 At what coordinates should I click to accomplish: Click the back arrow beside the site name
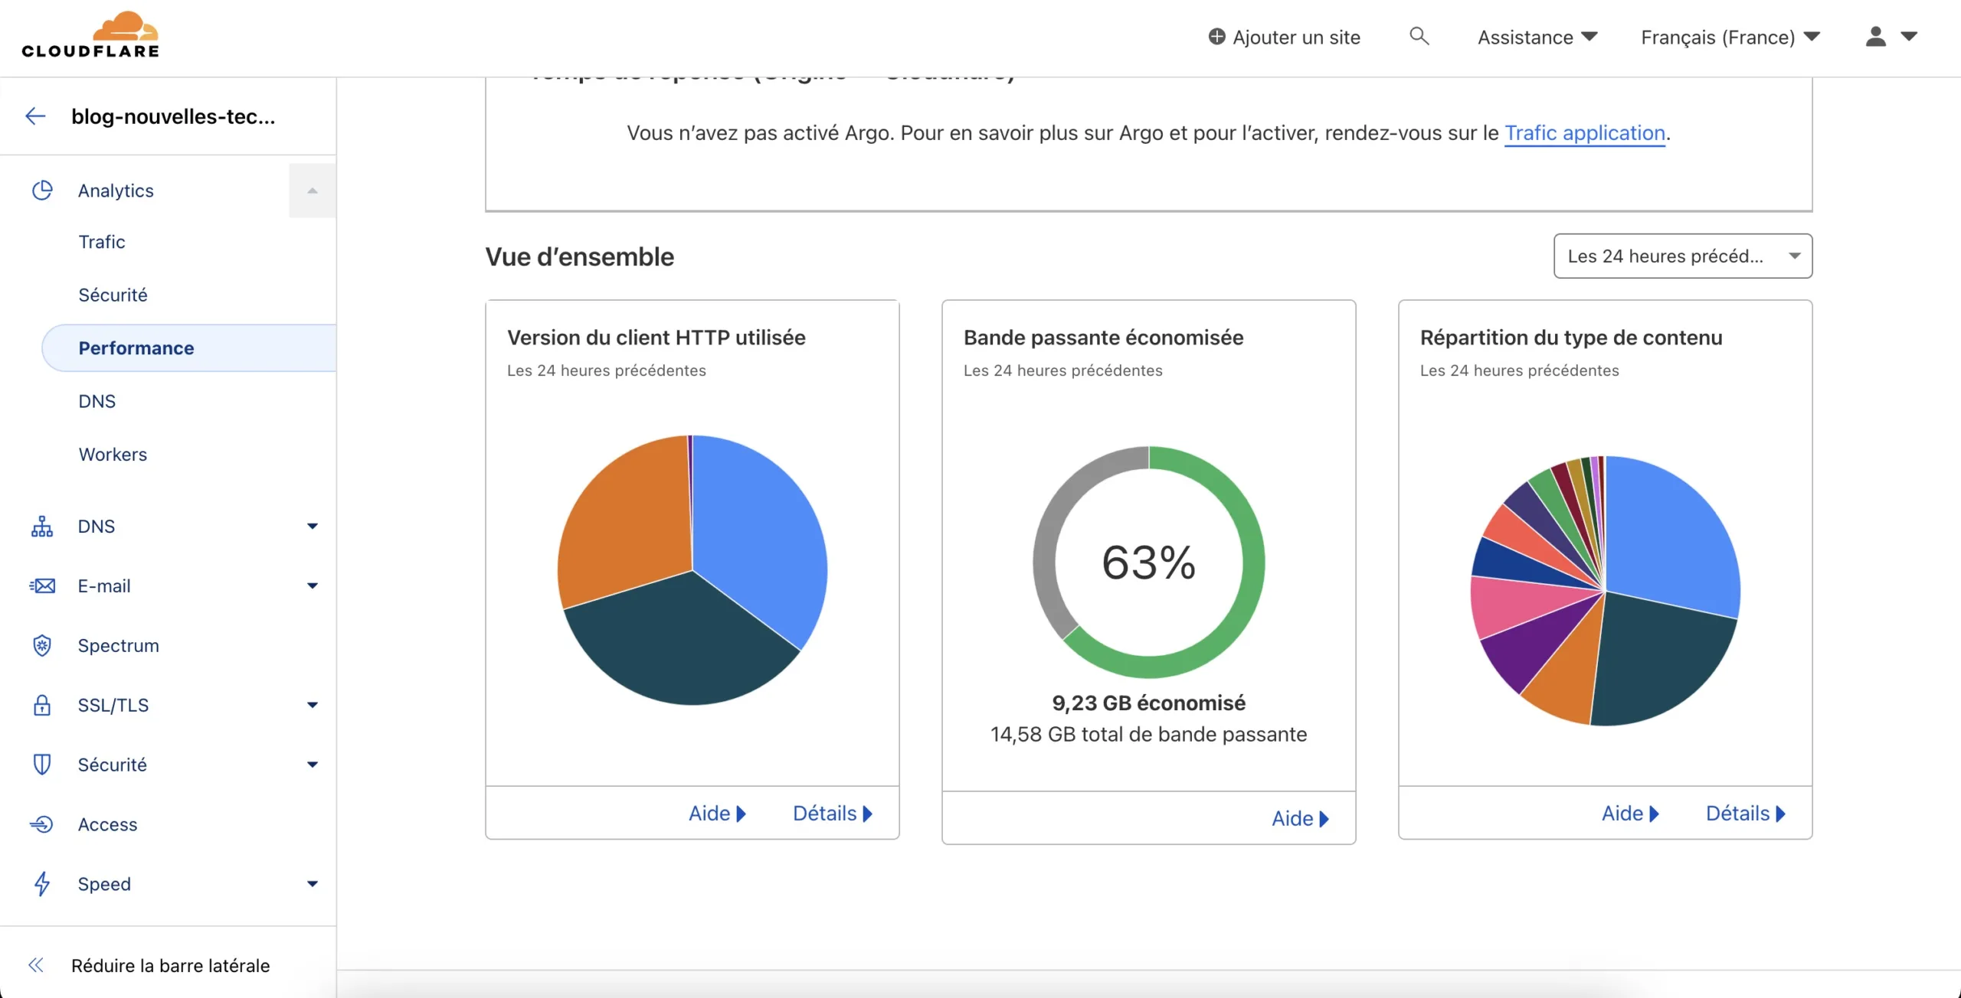click(x=35, y=116)
